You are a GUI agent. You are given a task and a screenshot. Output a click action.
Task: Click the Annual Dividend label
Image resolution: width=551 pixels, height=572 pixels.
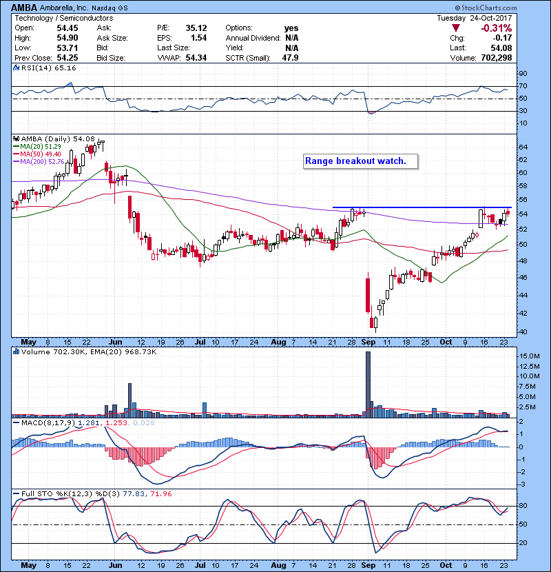253,38
